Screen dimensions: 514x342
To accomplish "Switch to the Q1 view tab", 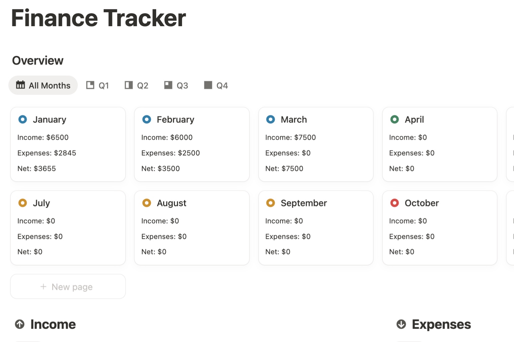I will [98, 86].
